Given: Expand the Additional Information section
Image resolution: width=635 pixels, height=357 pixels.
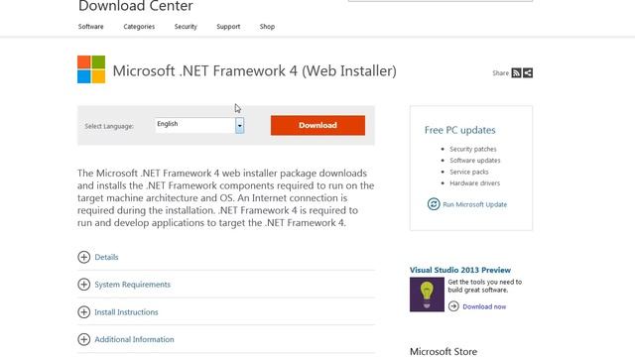Looking at the screenshot, I should [134, 339].
